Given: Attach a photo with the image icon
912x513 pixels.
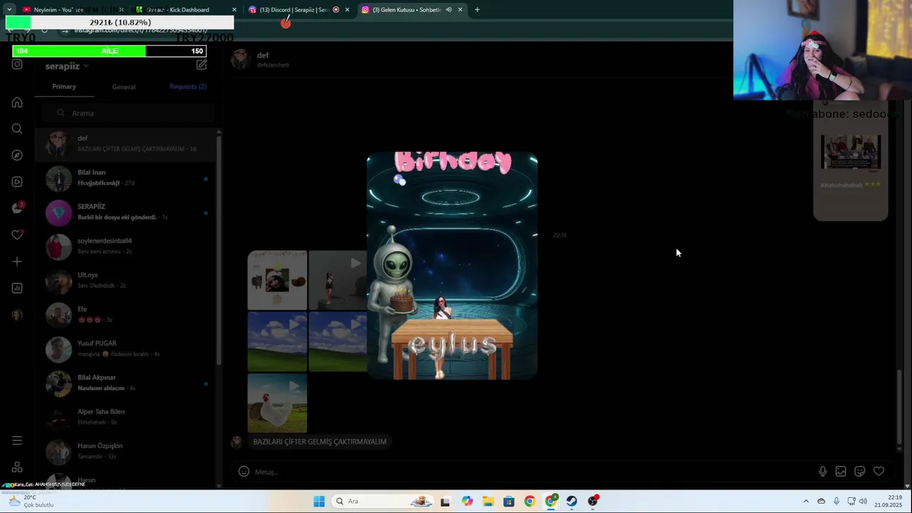Looking at the screenshot, I should pyautogui.click(x=841, y=471).
